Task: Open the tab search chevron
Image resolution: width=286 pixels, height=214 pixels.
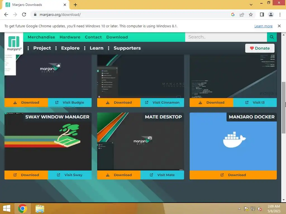Action: [x=251, y=5]
